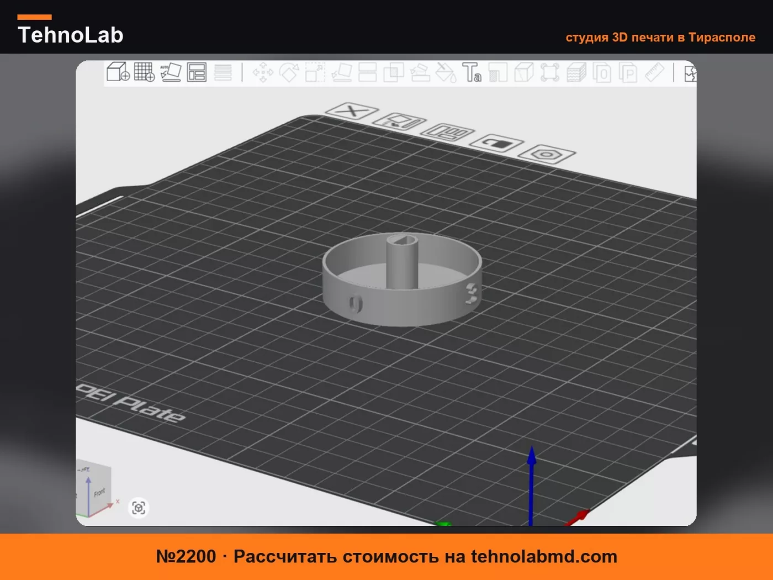
Task: Click the Add plate grid icon
Action: [x=145, y=72]
